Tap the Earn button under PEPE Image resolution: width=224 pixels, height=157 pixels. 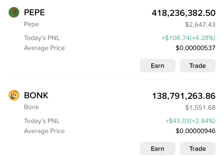pos(158,66)
